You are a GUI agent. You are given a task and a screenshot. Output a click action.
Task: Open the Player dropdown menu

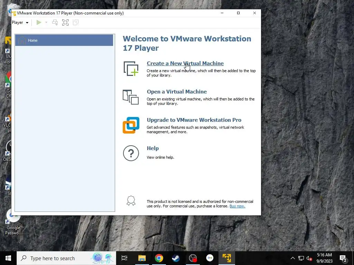tap(20, 22)
